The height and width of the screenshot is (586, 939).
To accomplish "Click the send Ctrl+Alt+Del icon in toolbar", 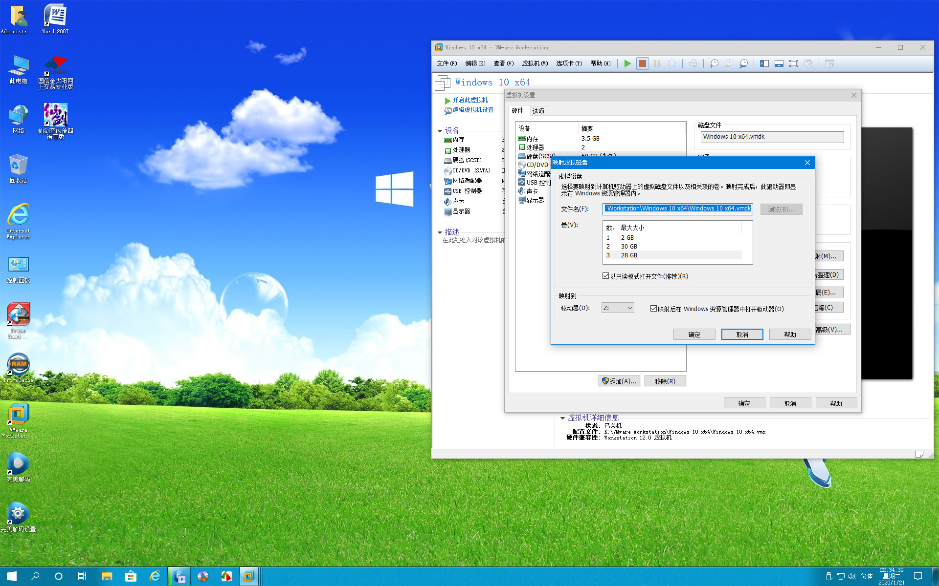I will [693, 63].
